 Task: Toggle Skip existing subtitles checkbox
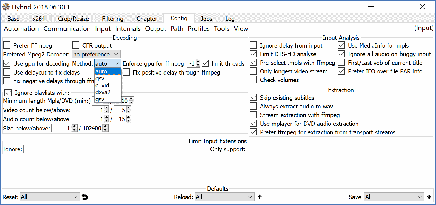click(x=253, y=98)
